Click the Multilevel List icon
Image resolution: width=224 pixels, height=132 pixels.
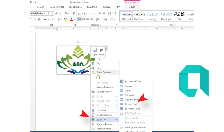[92, 13]
